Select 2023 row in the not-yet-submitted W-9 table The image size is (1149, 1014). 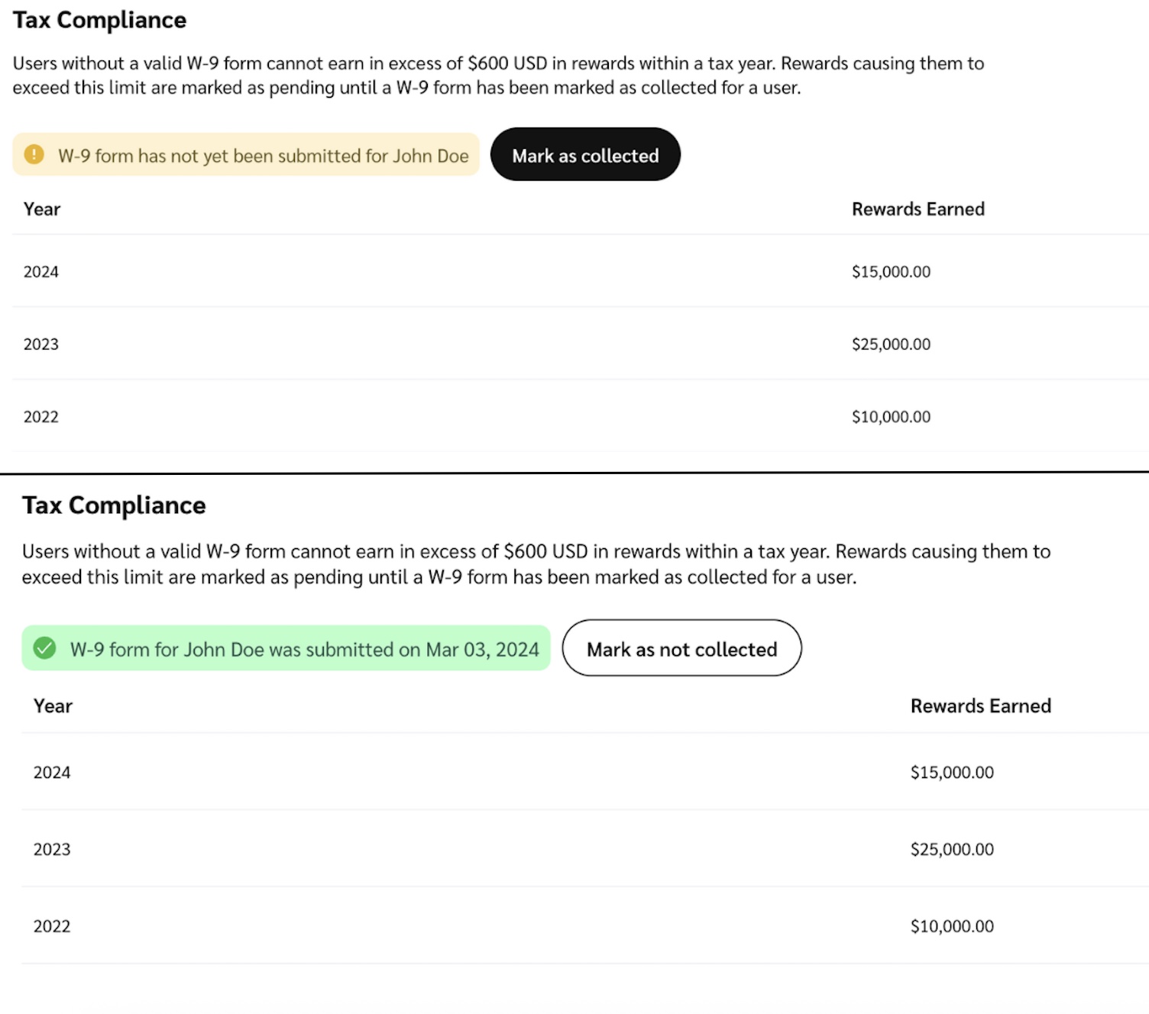point(41,344)
